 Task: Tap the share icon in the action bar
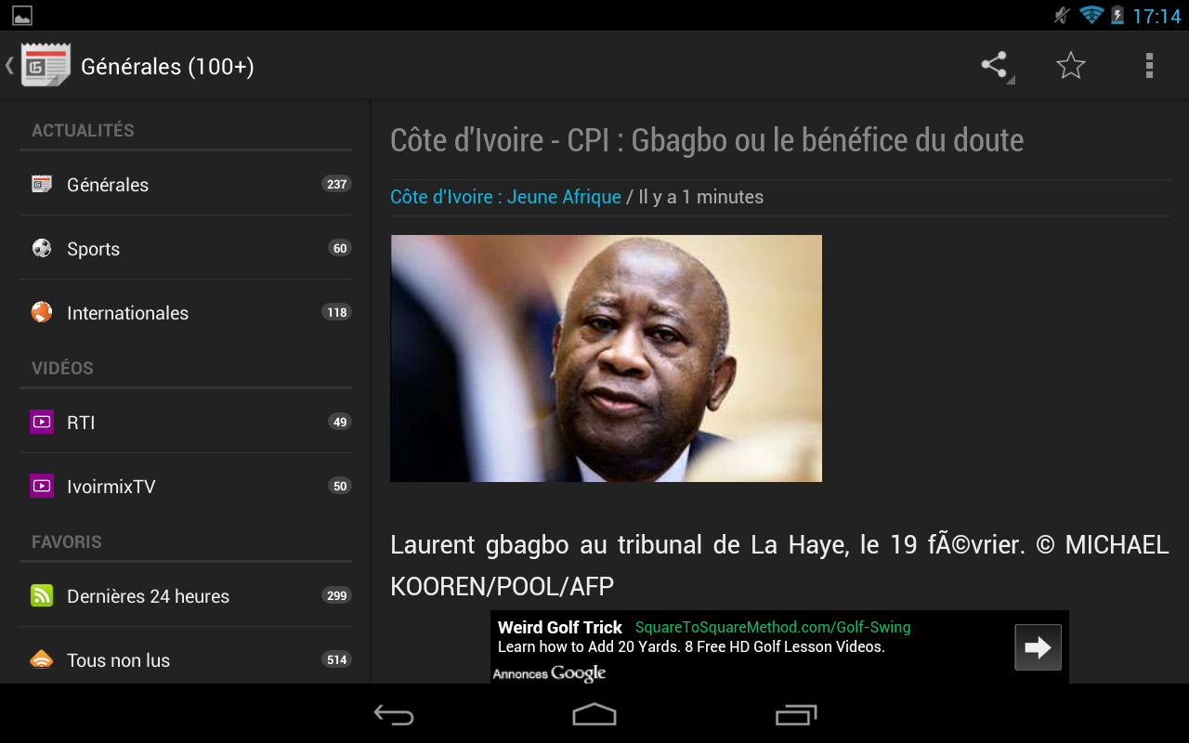995,65
